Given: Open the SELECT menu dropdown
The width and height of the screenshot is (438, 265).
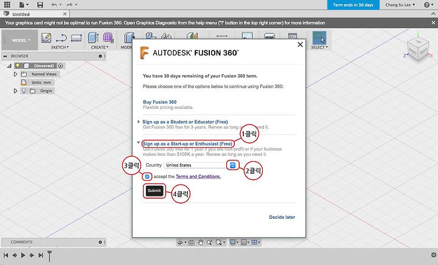Looking at the screenshot, I should click(319, 47).
